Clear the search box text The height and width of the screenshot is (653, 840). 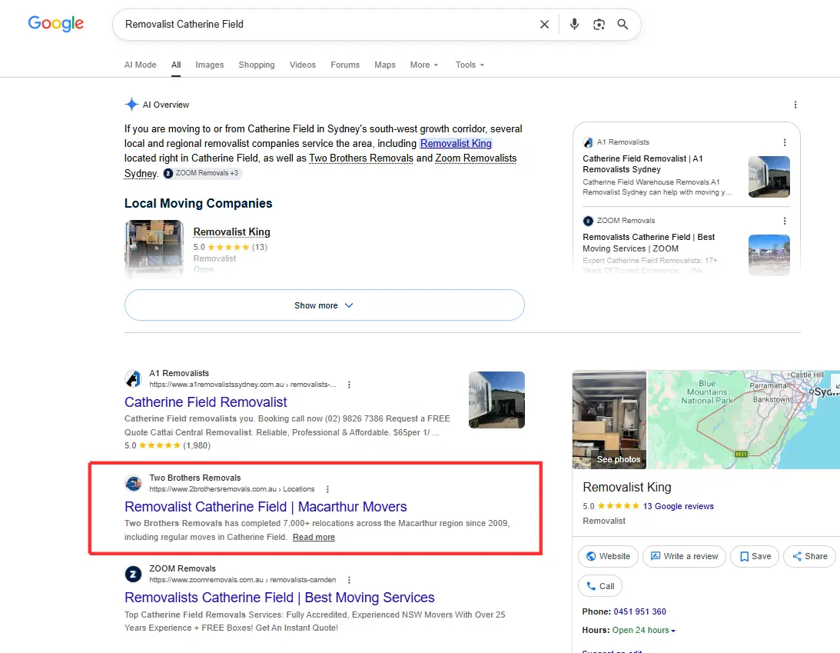coord(544,24)
